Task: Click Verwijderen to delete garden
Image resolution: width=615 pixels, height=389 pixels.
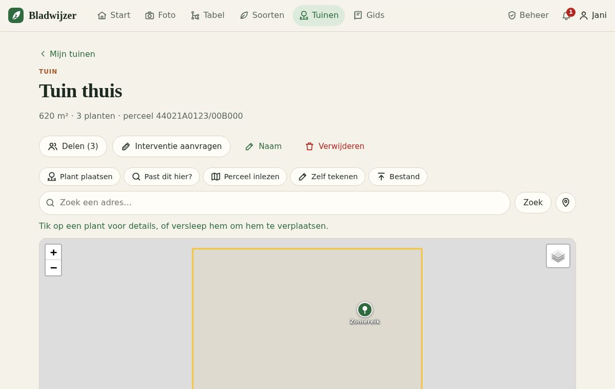Action: (335, 146)
